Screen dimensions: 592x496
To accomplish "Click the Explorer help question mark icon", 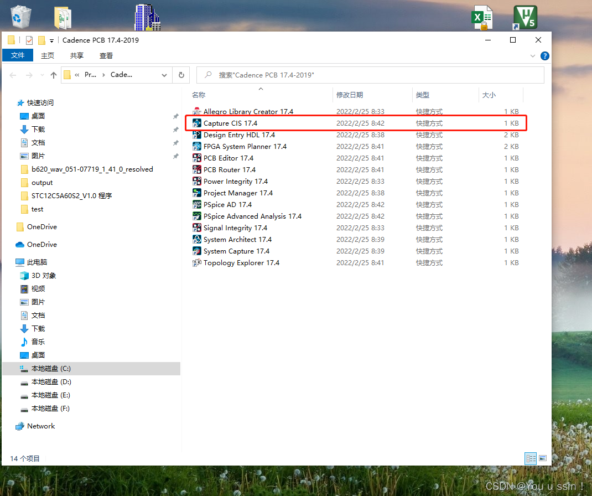I will pyautogui.click(x=545, y=56).
